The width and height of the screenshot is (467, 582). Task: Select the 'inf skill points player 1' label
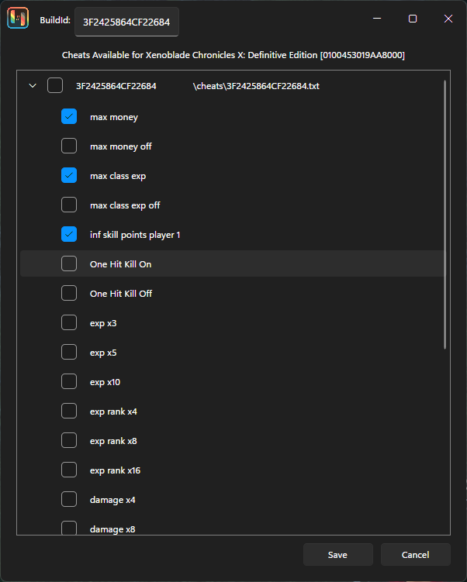(135, 235)
